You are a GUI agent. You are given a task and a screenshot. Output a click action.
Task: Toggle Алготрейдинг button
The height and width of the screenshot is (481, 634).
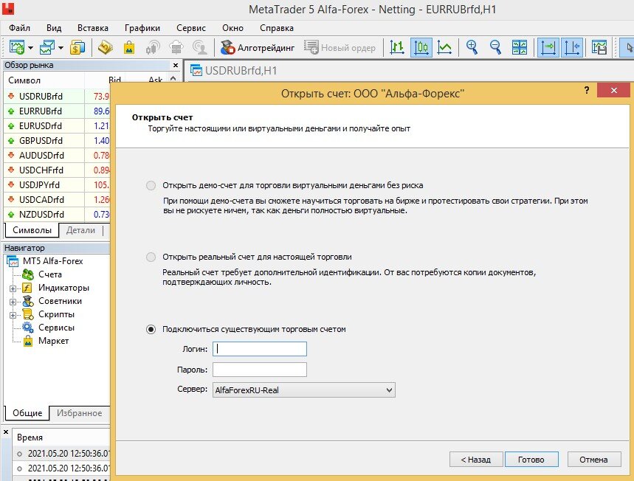coord(258,48)
